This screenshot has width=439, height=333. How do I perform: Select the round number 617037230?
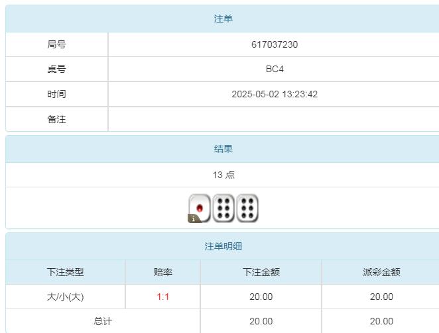point(275,44)
